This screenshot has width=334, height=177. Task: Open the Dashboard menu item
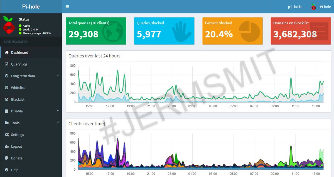pos(31,52)
